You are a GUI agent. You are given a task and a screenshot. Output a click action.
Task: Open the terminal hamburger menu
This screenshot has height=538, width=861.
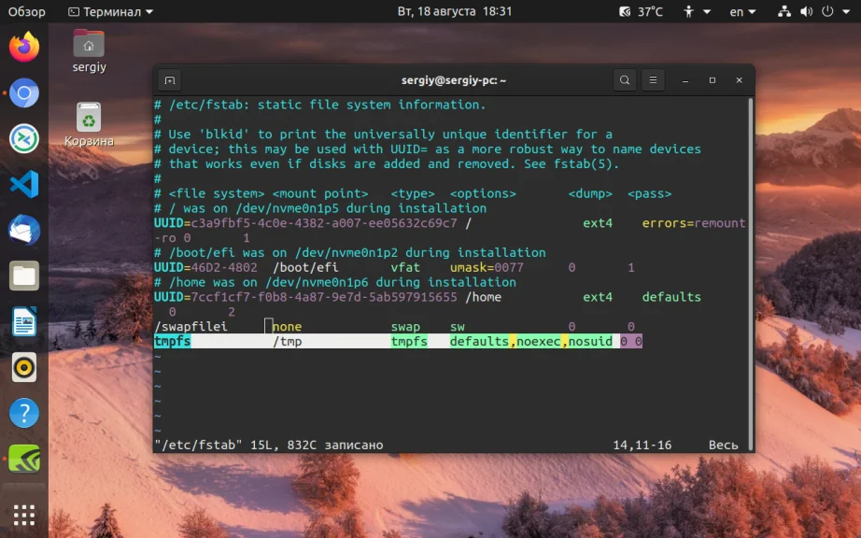(x=653, y=80)
